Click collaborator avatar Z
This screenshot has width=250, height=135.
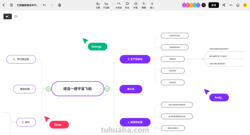click(184, 5)
